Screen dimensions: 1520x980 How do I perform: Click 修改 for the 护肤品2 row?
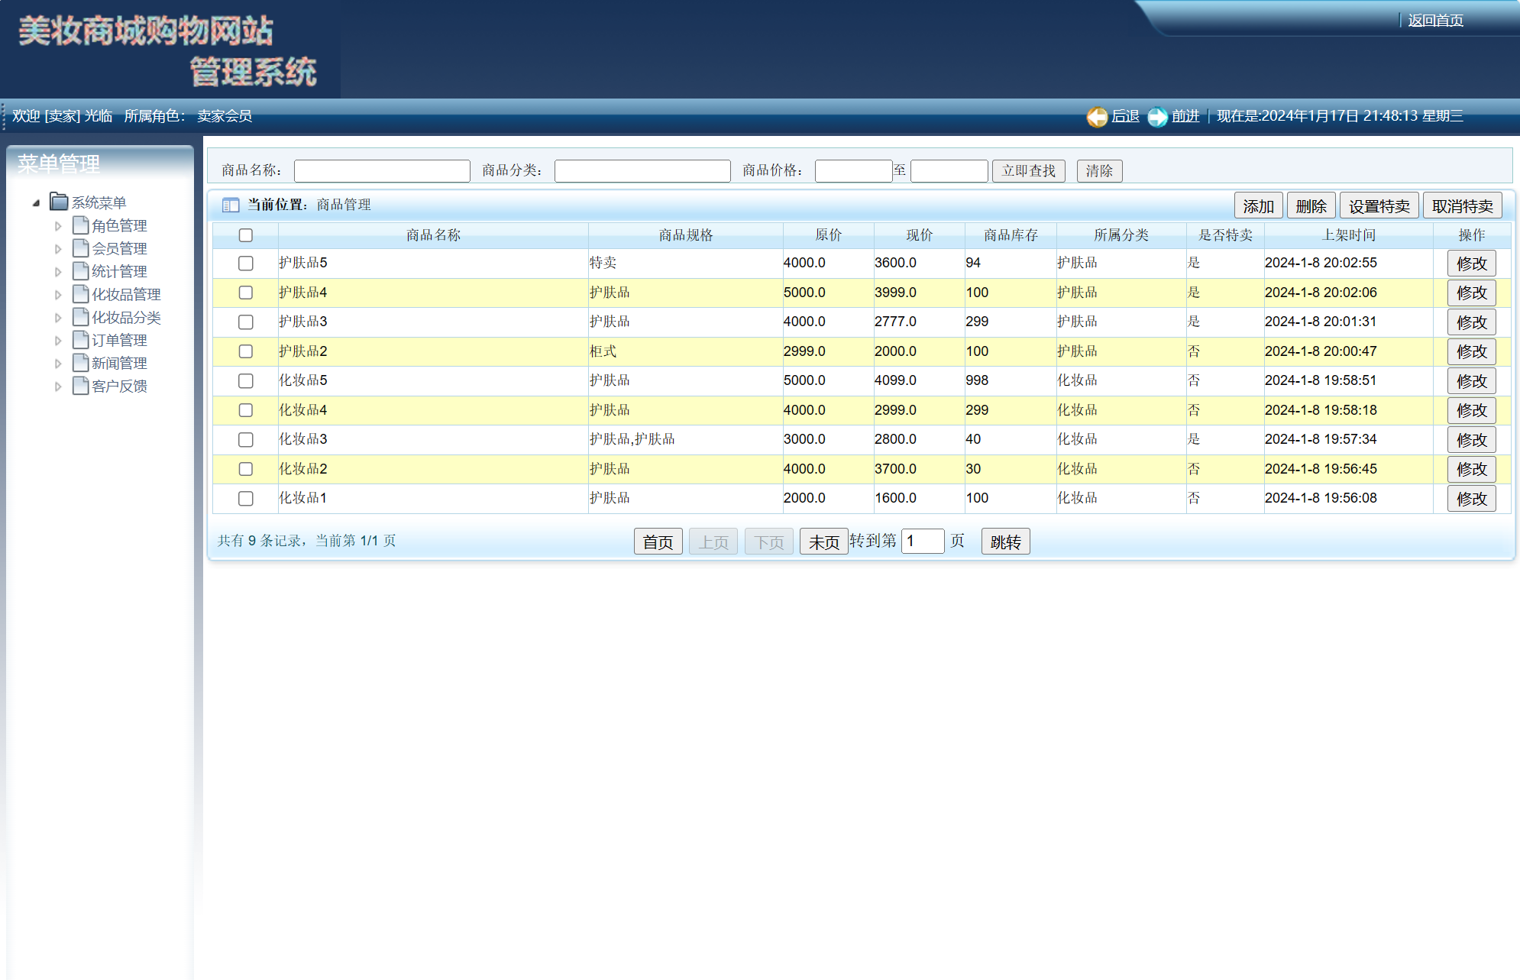[1471, 352]
